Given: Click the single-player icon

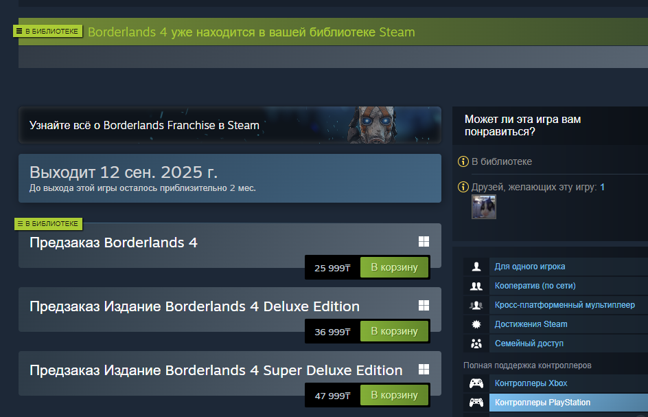Looking at the screenshot, I should coord(476,267).
